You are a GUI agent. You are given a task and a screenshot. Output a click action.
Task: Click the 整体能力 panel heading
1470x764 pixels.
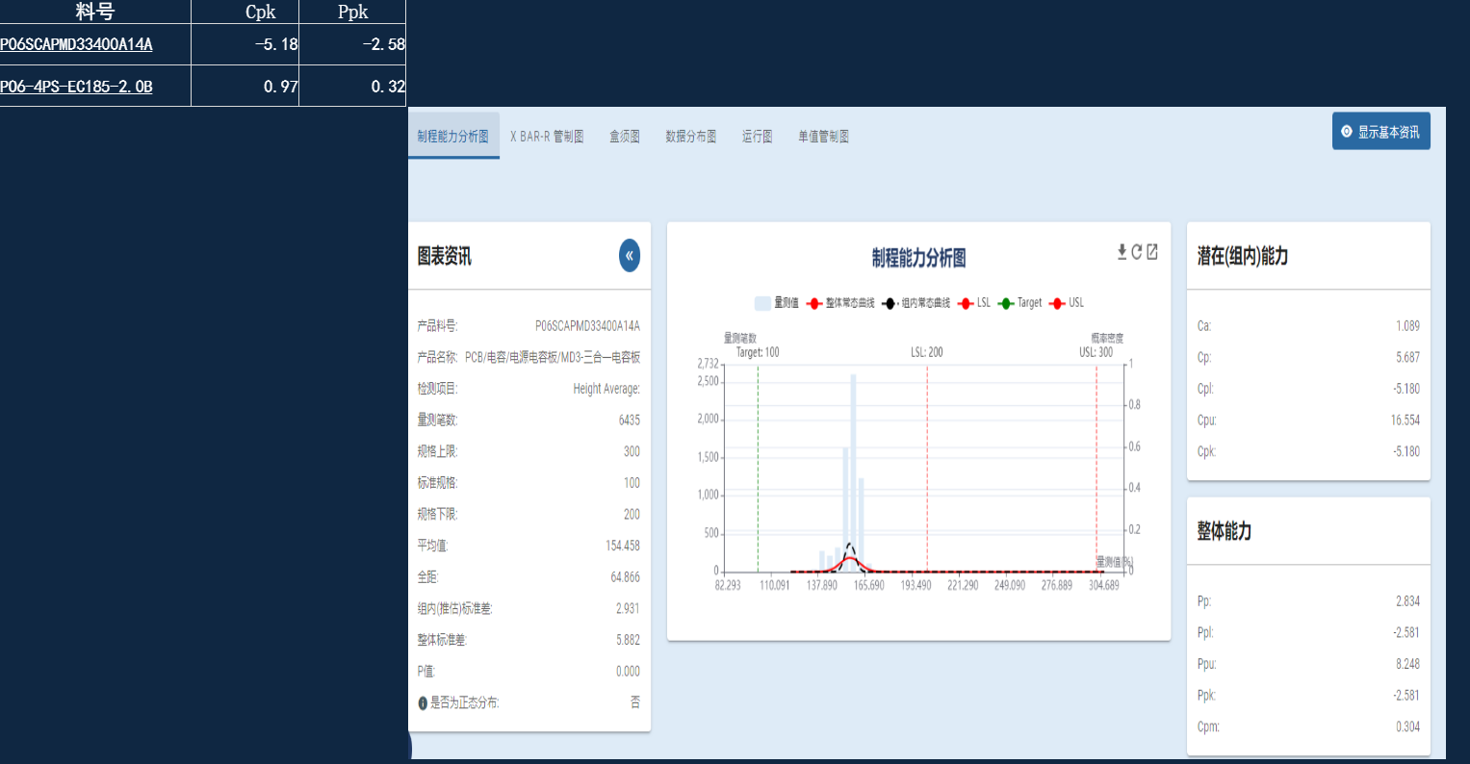coord(1225,531)
